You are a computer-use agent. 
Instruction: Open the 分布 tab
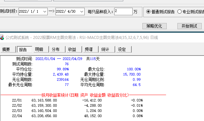58,49
